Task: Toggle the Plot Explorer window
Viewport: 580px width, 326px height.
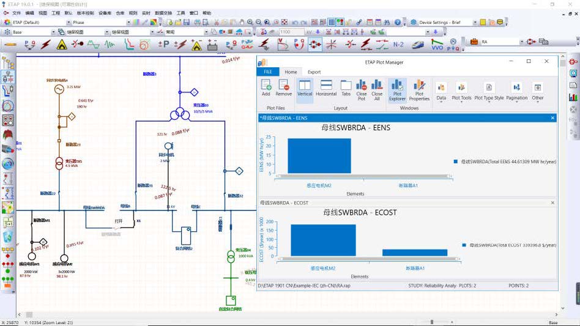Action: (397, 89)
